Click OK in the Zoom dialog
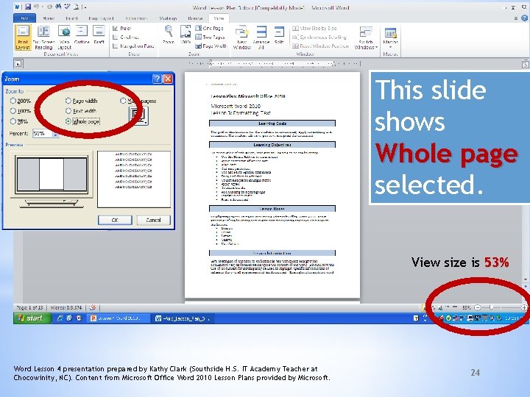This screenshot has width=530, height=397. tap(115, 220)
